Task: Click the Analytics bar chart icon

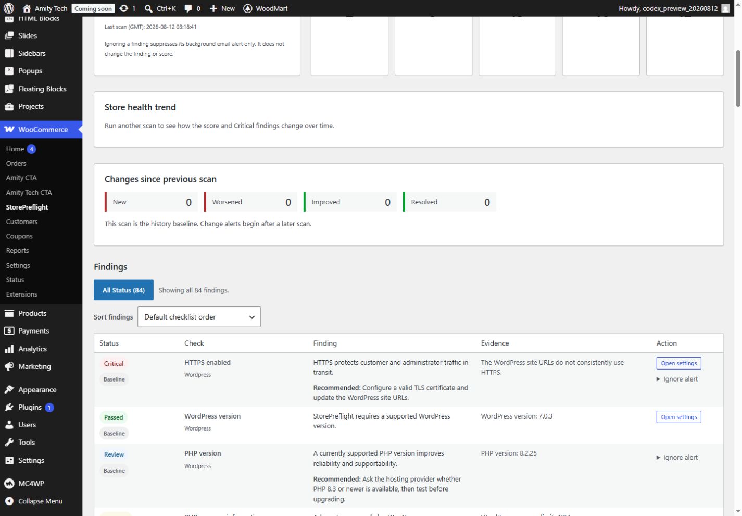Action: tap(9, 349)
